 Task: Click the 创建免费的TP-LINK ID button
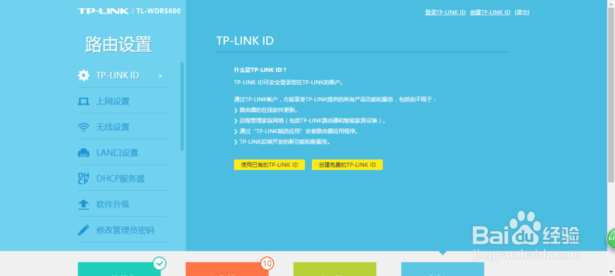pyautogui.click(x=347, y=165)
